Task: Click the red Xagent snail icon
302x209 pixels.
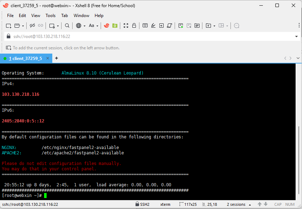Action: click(x=106, y=26)
